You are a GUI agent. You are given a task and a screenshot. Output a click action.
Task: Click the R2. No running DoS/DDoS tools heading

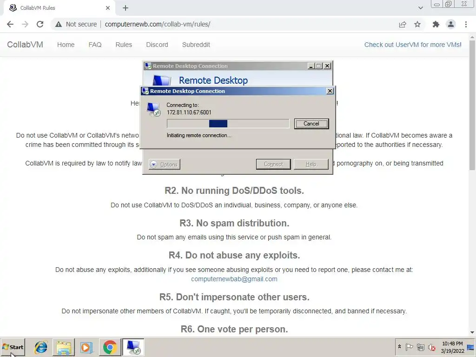click(234, 191)
